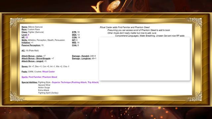The image size is (212, 119).
Task: Click the purple 'Superior Technique (Pushing Attack, Trip Attack)' text
Action: pos(76,82)
